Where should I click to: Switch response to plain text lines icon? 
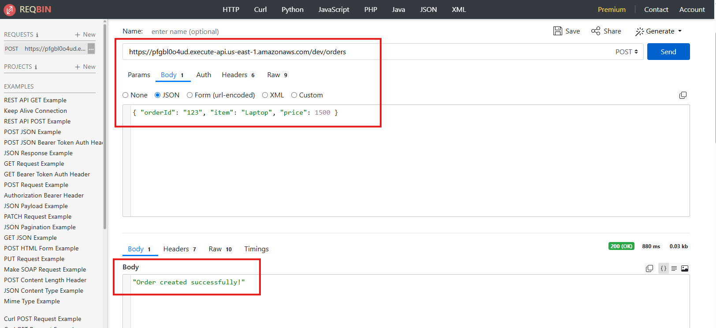[x=674, y=268]
